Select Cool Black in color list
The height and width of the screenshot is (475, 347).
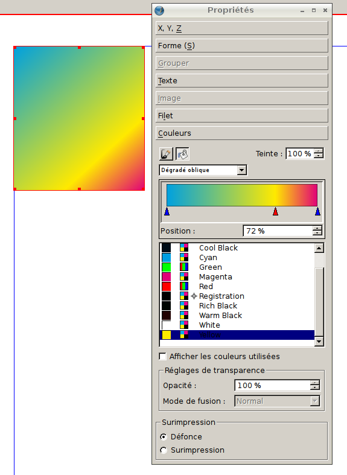point(237,248)
